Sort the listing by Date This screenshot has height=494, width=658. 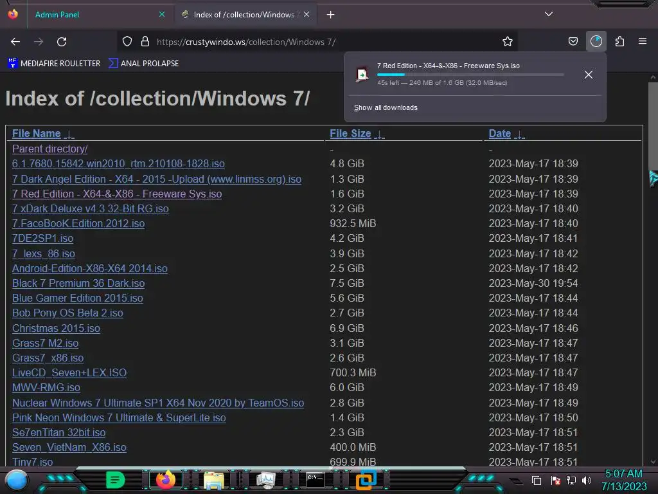(x=499, y=134)
